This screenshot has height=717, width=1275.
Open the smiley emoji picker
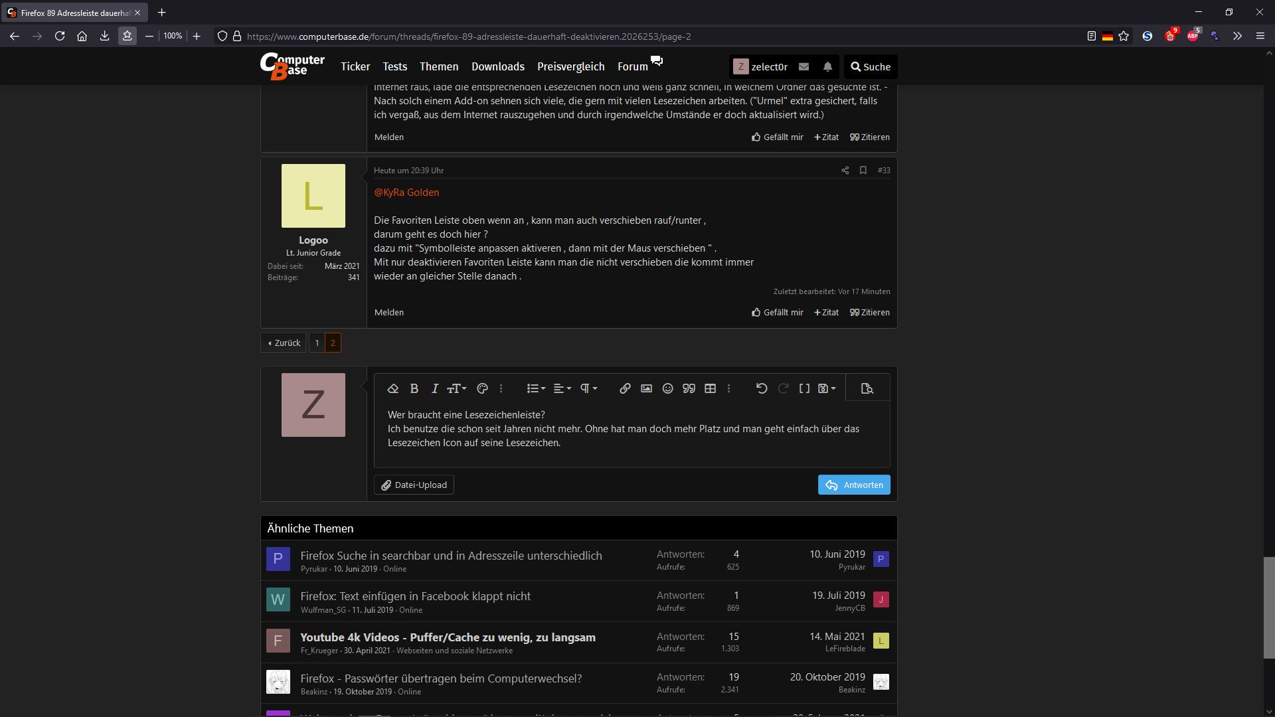point(667,388)
